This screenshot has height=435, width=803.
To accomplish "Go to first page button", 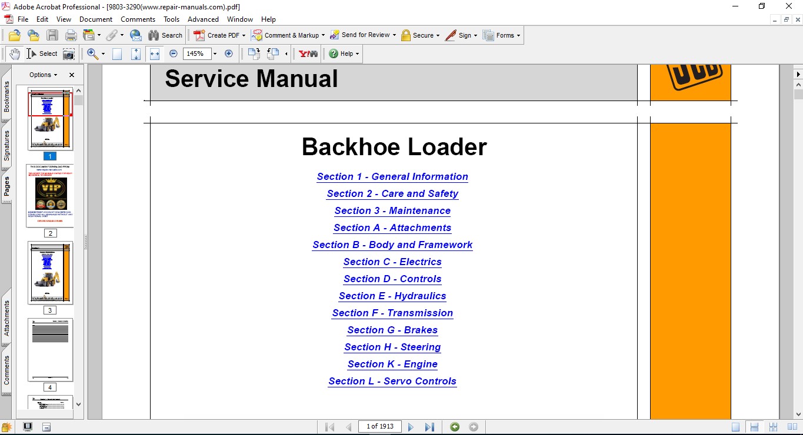I will click(329, 427).
